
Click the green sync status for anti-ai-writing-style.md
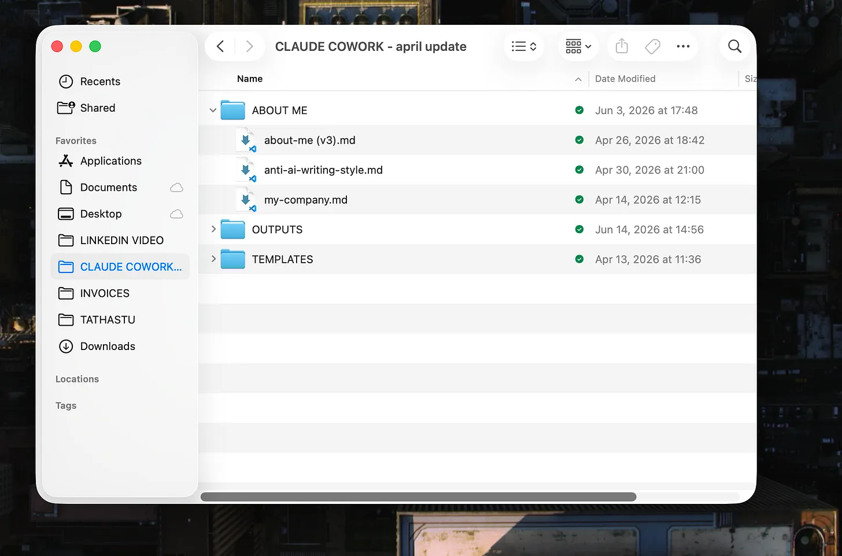tap(579, 170)
